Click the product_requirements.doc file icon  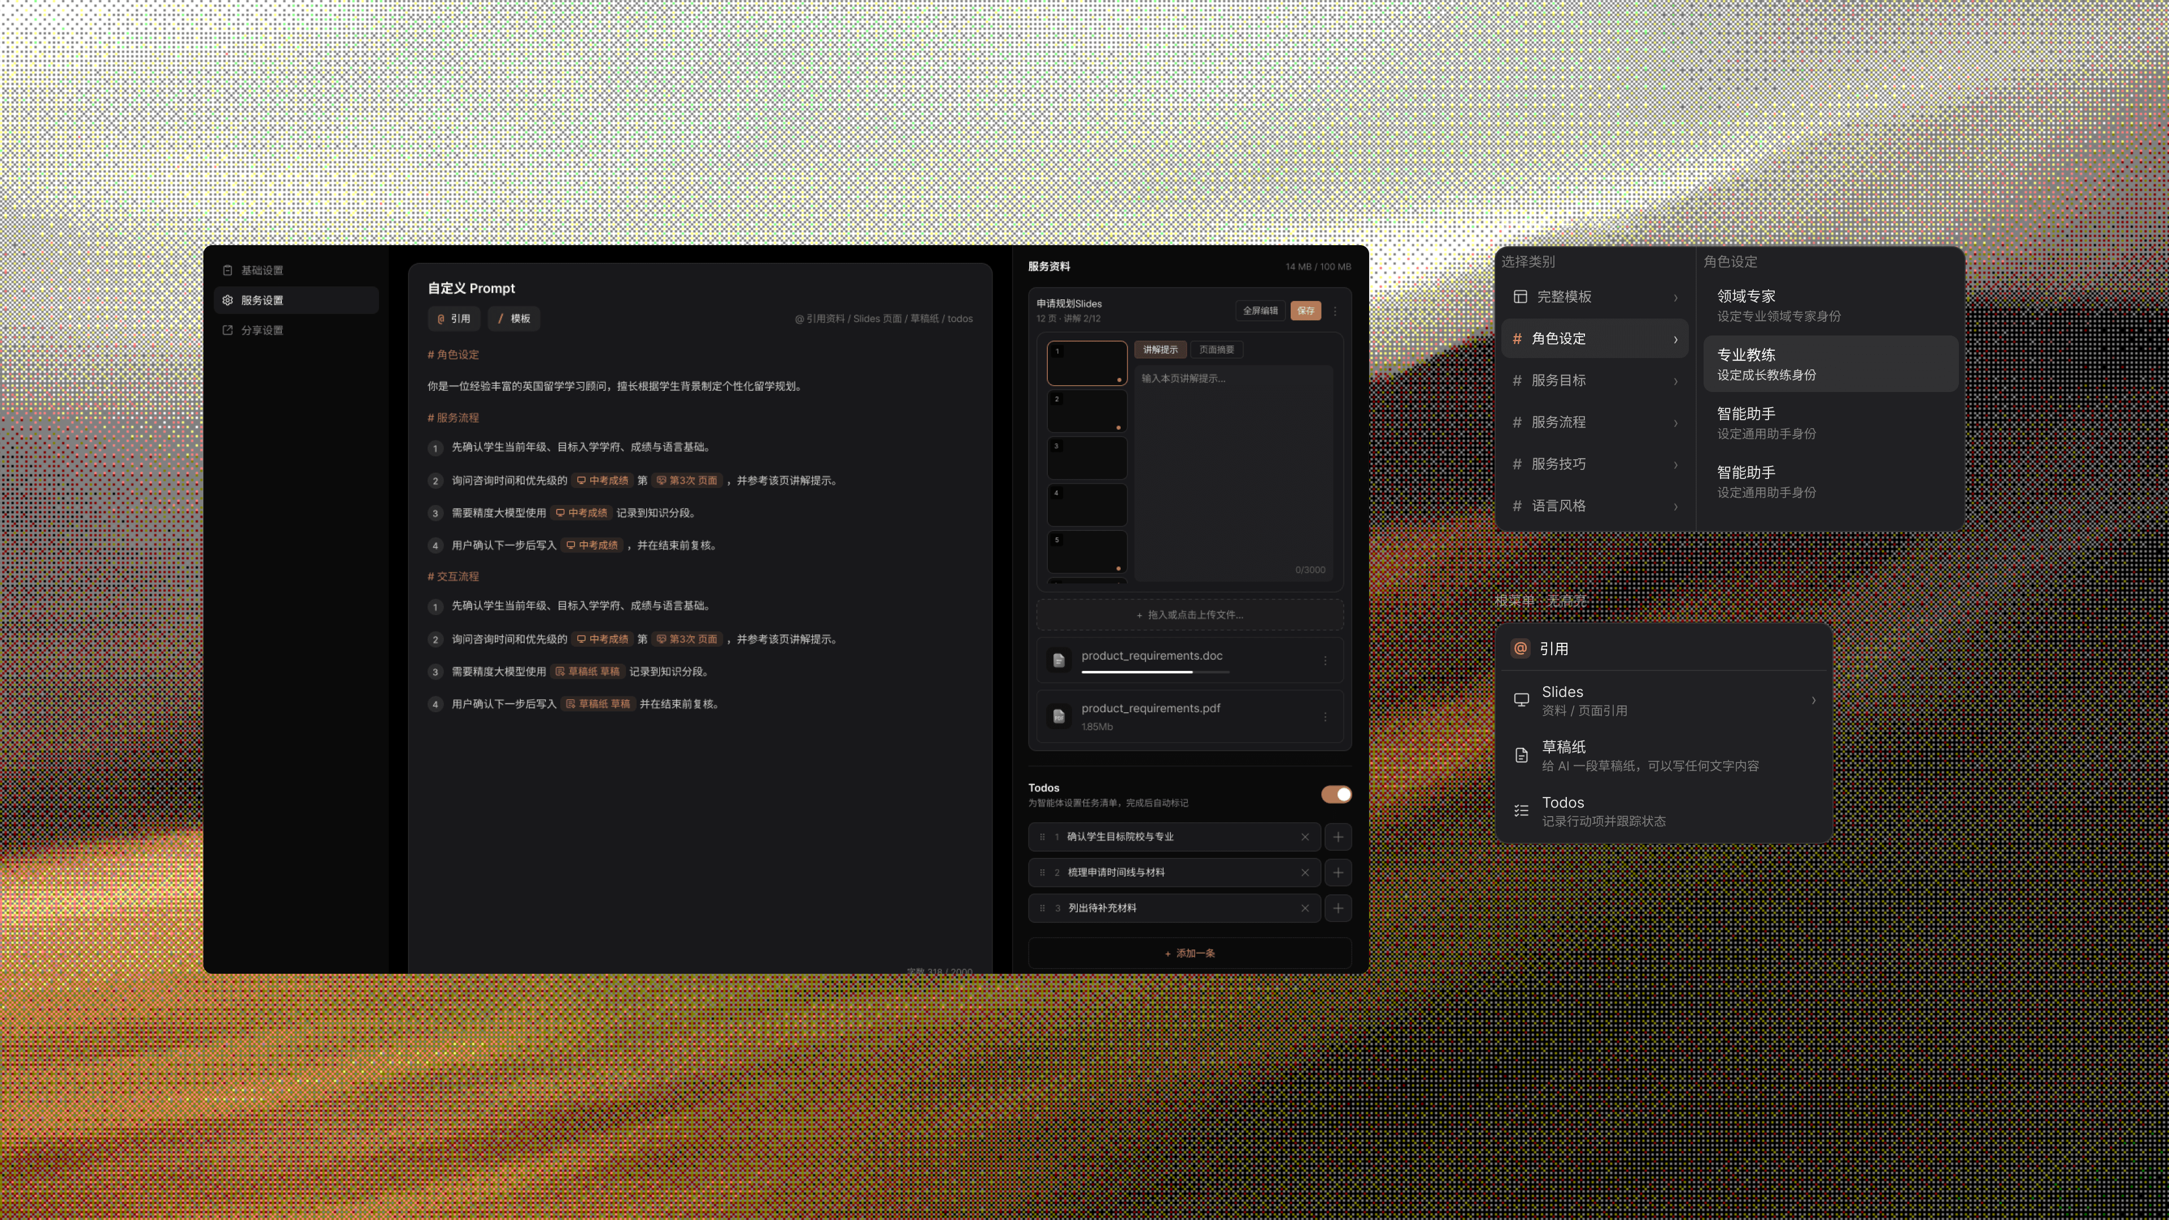coord(1059,660)
